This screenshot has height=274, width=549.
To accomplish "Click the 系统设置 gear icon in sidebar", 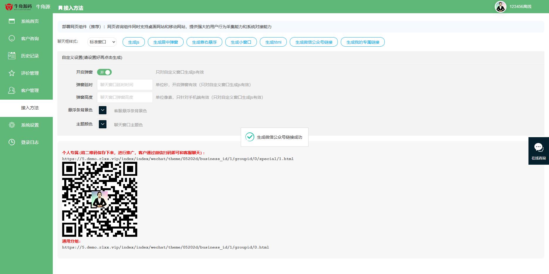I will (x=12, y=125).
